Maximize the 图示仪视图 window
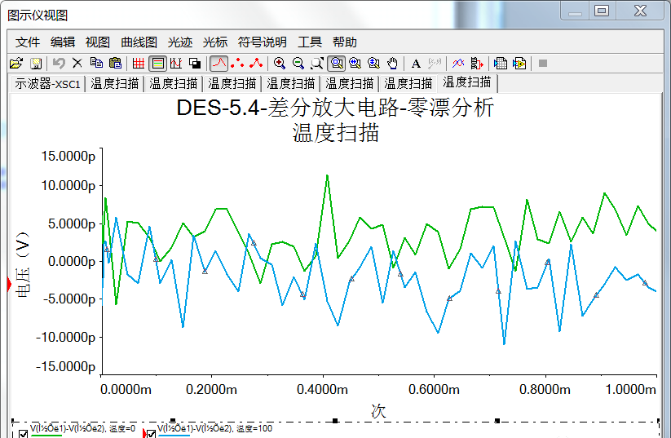671x438 pixels. [x=602, y=11]
